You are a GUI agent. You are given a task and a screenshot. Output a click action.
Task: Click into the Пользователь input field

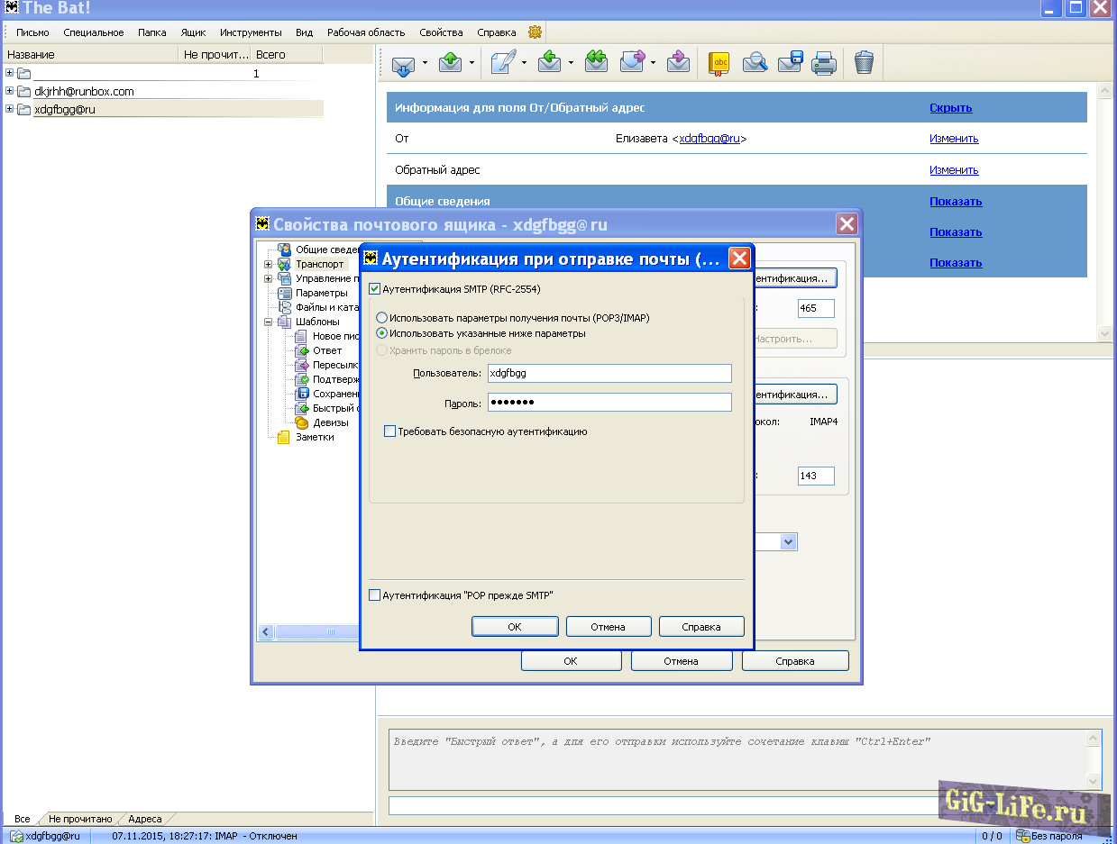(609, 373)
